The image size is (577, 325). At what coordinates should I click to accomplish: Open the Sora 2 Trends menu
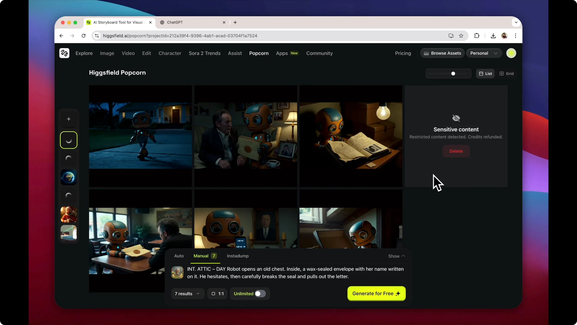pos(204,53)
